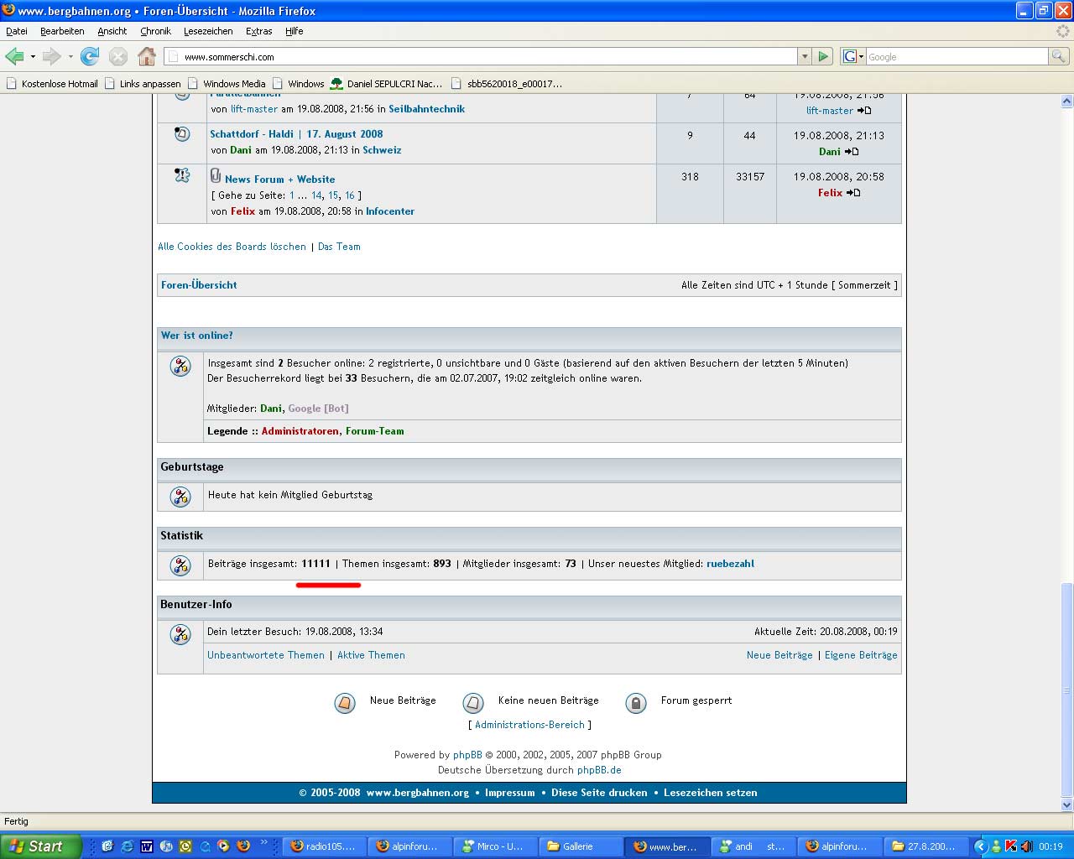Viewport: 1074px width, 859px height.
Task: Click the paperclip attachment icon by News Forum
Action: point(216,176)
